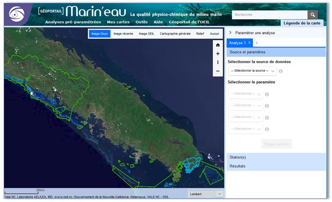This screenshot has height=202, width=332.
Task: Zoom out with the minus icon
Action: coord(218,71)
